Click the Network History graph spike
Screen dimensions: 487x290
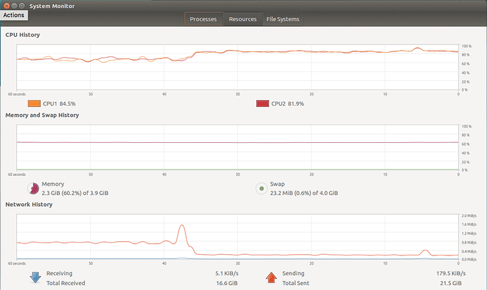(x=182, y=236)
